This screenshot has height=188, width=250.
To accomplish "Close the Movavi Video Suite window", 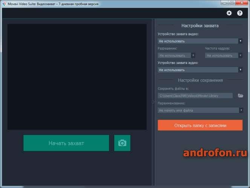I will [242, 3].
